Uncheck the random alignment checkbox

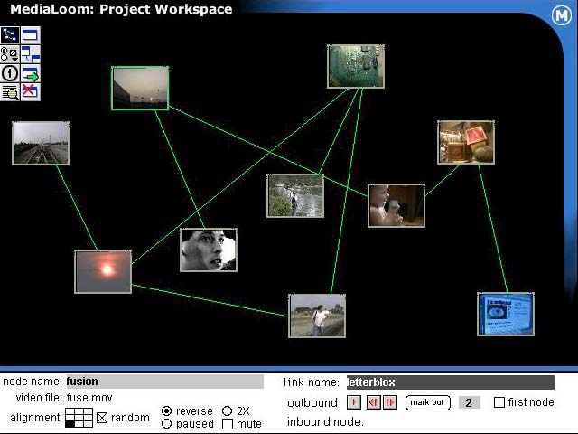[x=102, y=418]
